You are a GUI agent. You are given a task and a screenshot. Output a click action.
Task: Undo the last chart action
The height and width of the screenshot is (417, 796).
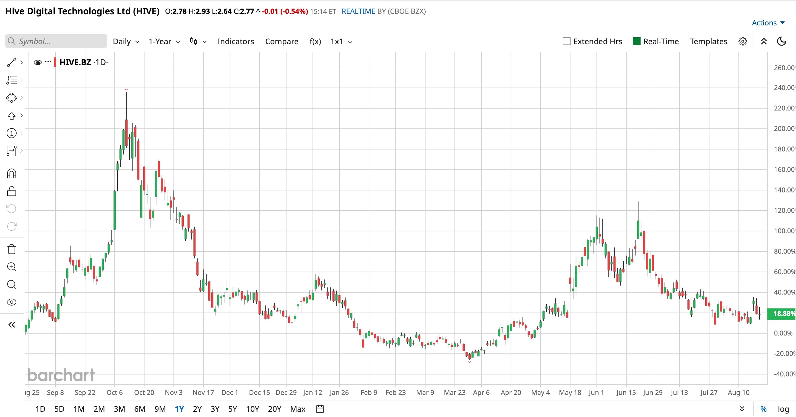point(11,209)
